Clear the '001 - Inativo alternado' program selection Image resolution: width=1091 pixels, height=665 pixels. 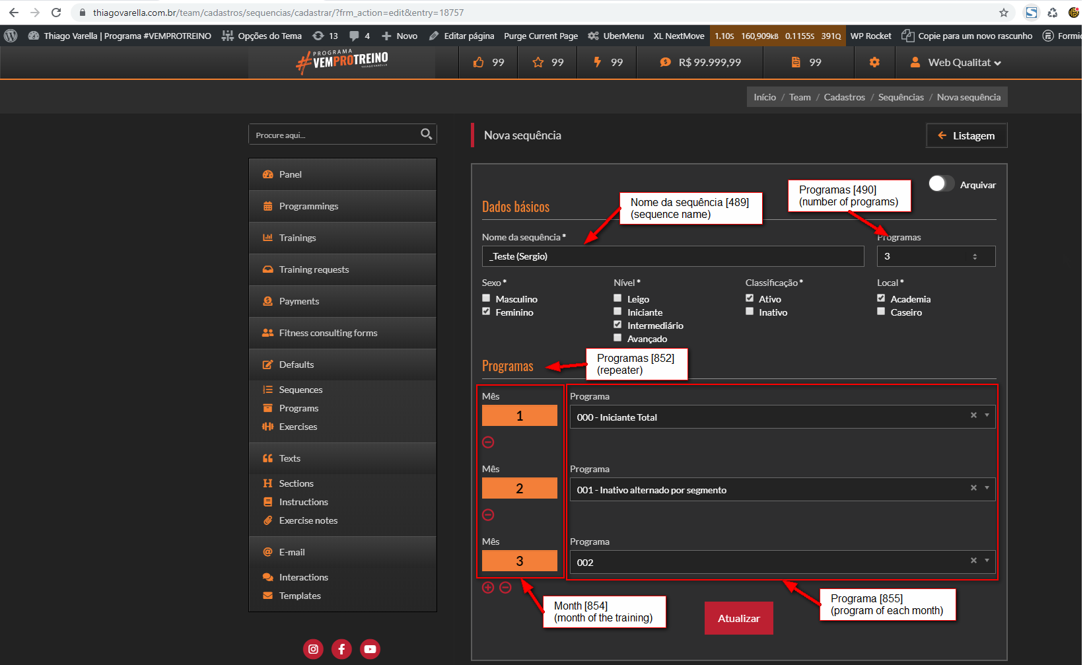(973, 488)
